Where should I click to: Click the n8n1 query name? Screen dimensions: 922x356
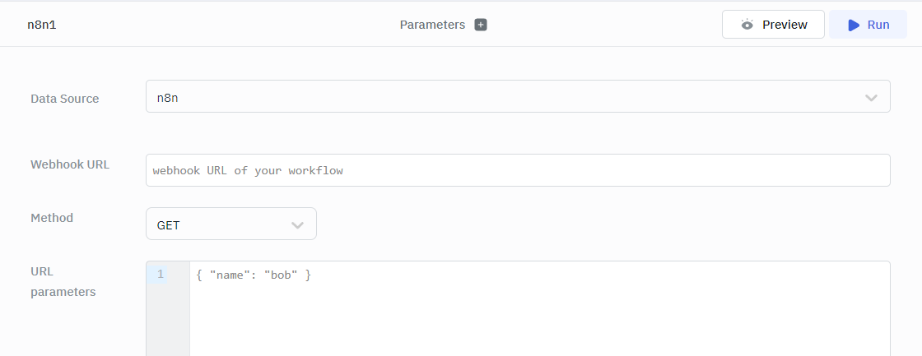pyautogui.click(x=42, y=25)
